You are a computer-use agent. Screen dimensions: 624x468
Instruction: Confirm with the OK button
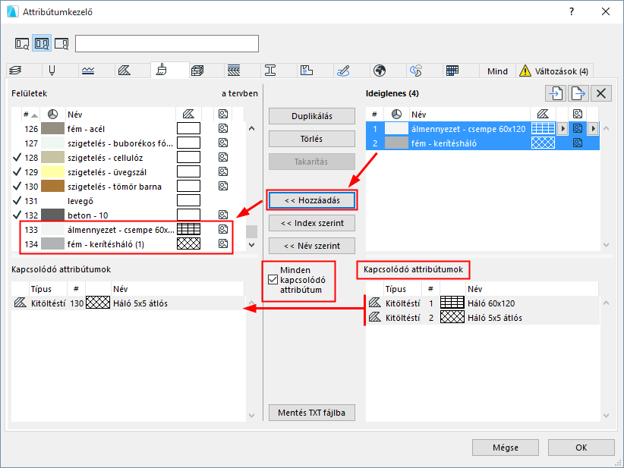click(581, 448)
